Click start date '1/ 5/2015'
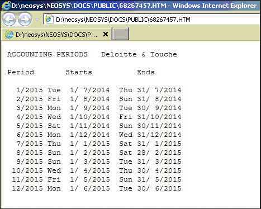This screenshot has width=261, height=209. click(90, 179)
